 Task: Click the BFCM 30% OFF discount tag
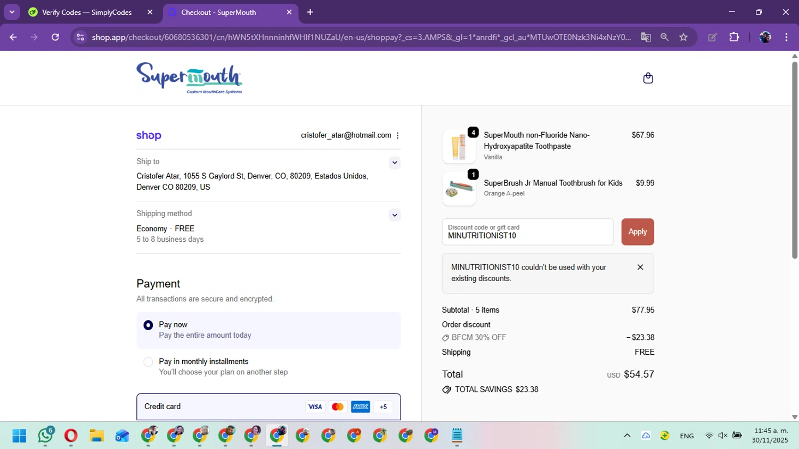(474, 338)
